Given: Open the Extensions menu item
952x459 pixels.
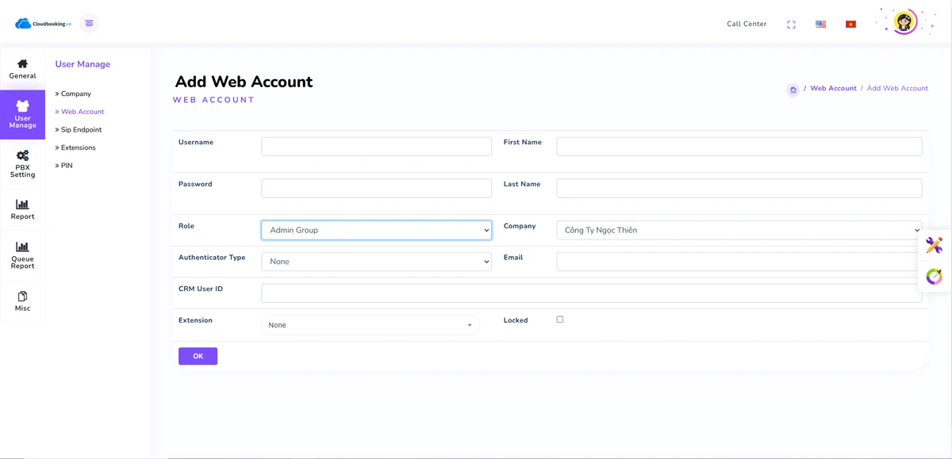Looking at the screenshot, I should click(x=78, y=147).
